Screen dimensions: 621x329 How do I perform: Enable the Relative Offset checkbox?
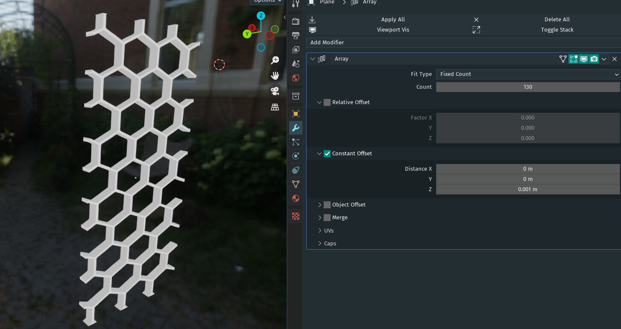pos(327,102)
